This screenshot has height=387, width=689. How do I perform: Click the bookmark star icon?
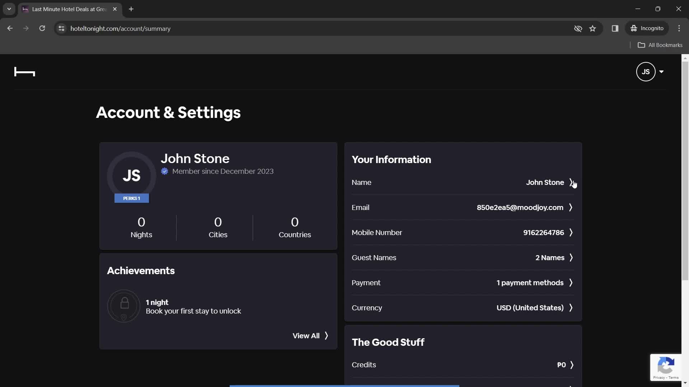coord(593,28)
